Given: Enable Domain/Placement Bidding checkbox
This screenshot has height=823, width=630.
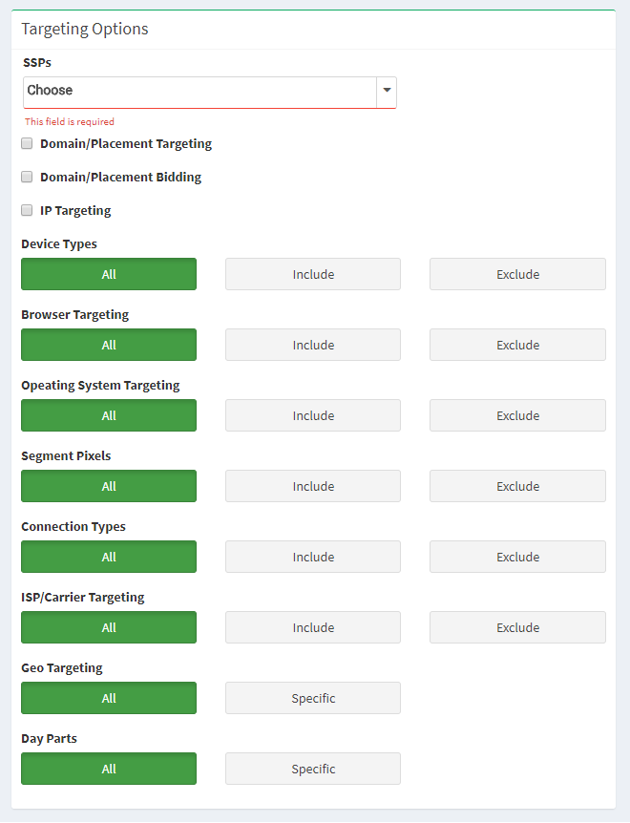Looking at the screenshot, I should [x=27, y=177].
